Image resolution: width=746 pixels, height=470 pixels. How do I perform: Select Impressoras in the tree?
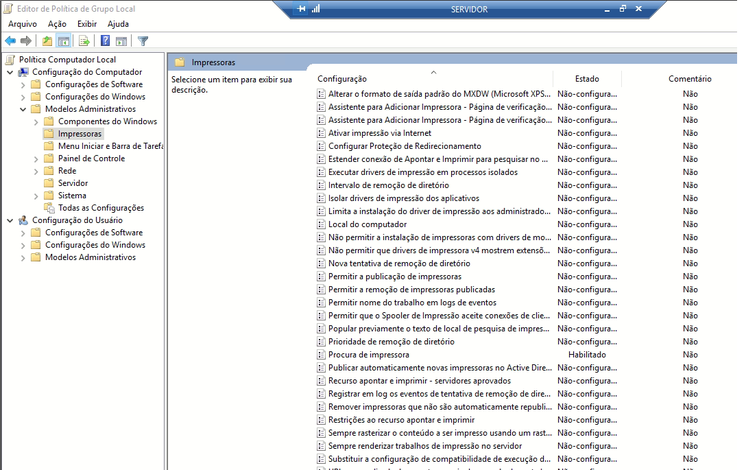click(x=80, y=134)
